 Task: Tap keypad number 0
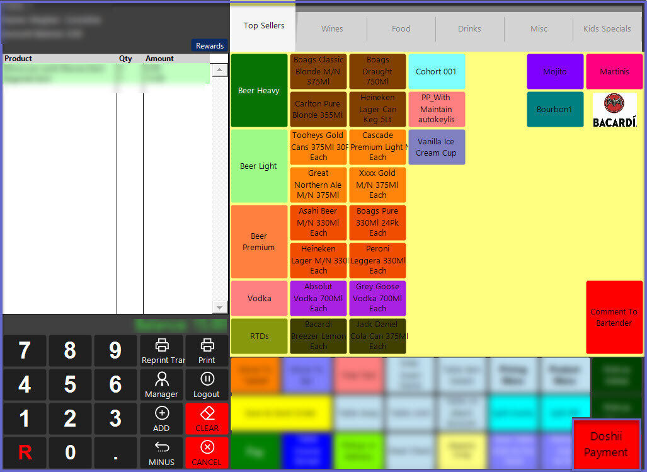pyautogui.click(x=70, y=453)
